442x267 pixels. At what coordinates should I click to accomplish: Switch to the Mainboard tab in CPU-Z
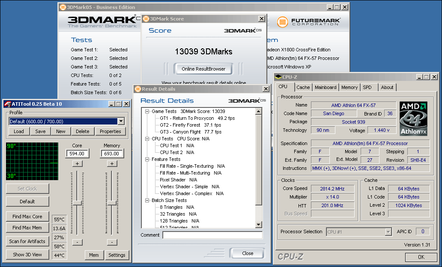pyautogui.click(x=326, y=87)
